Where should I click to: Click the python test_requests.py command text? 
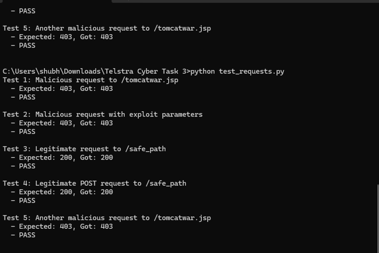237,72
